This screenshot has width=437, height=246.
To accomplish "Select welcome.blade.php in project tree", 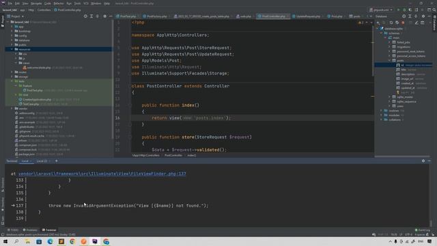I will (39, 68).
